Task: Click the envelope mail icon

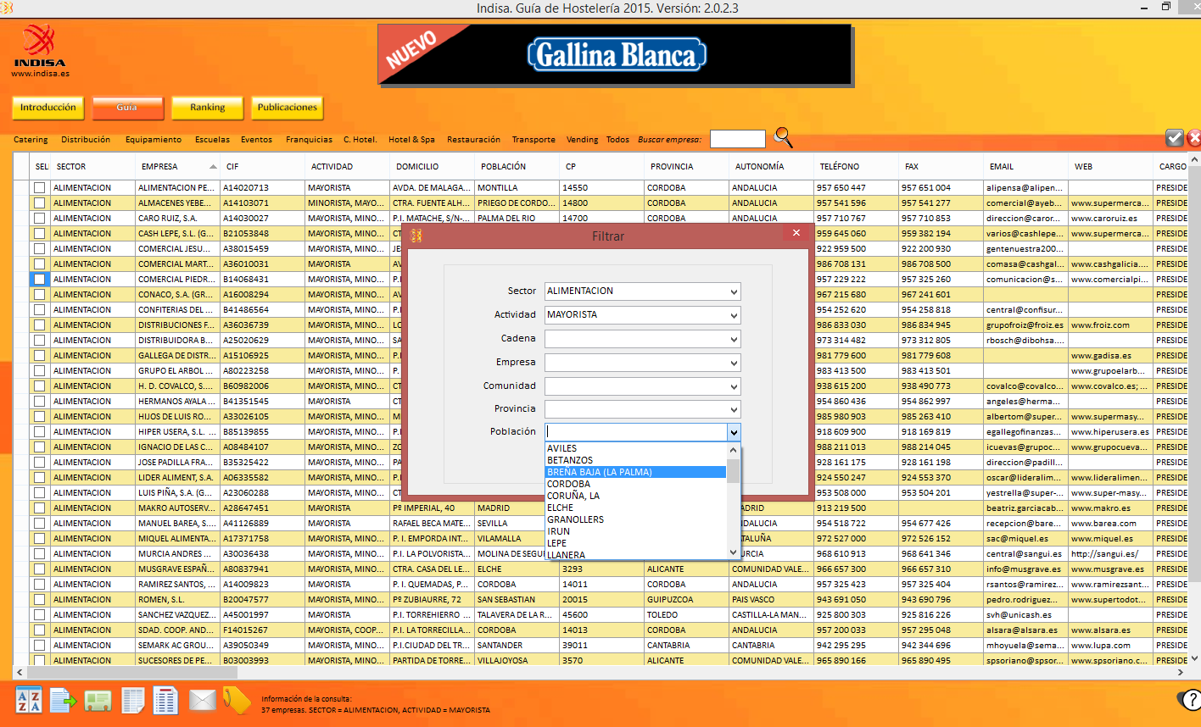Action: (203, 701)
